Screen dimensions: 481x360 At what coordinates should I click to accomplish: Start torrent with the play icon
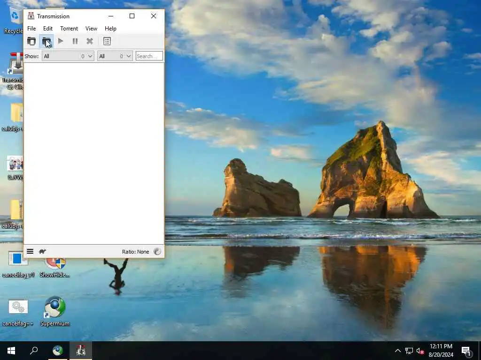pos(61,41)
